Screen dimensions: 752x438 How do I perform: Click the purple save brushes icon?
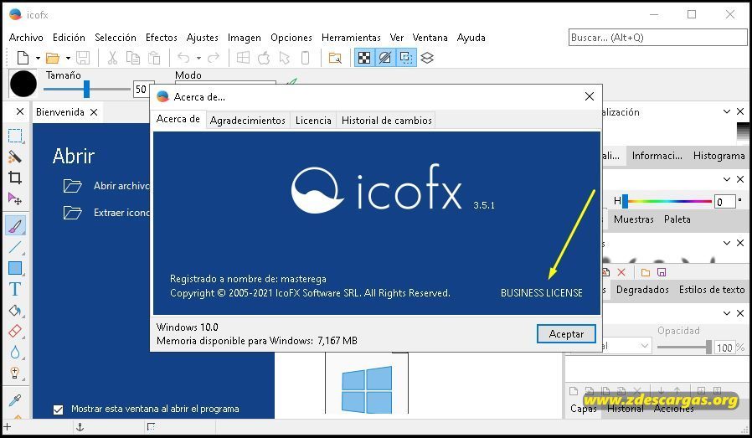[662, 272]
